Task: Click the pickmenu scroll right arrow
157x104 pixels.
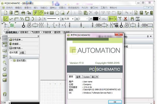Action: point(152,29)
